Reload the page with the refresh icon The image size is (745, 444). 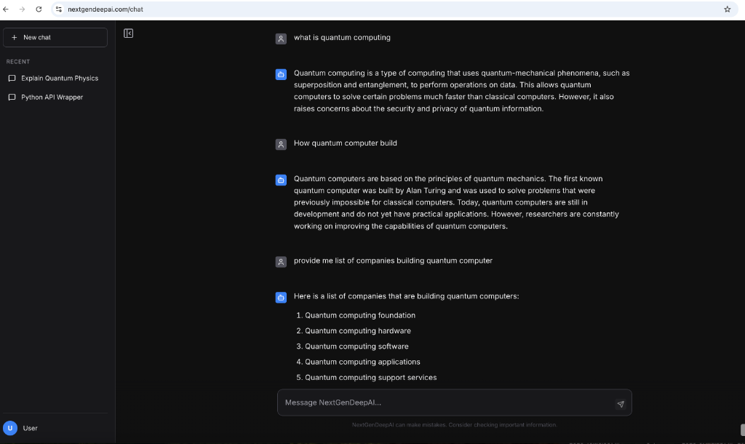(x=39, y=9)
